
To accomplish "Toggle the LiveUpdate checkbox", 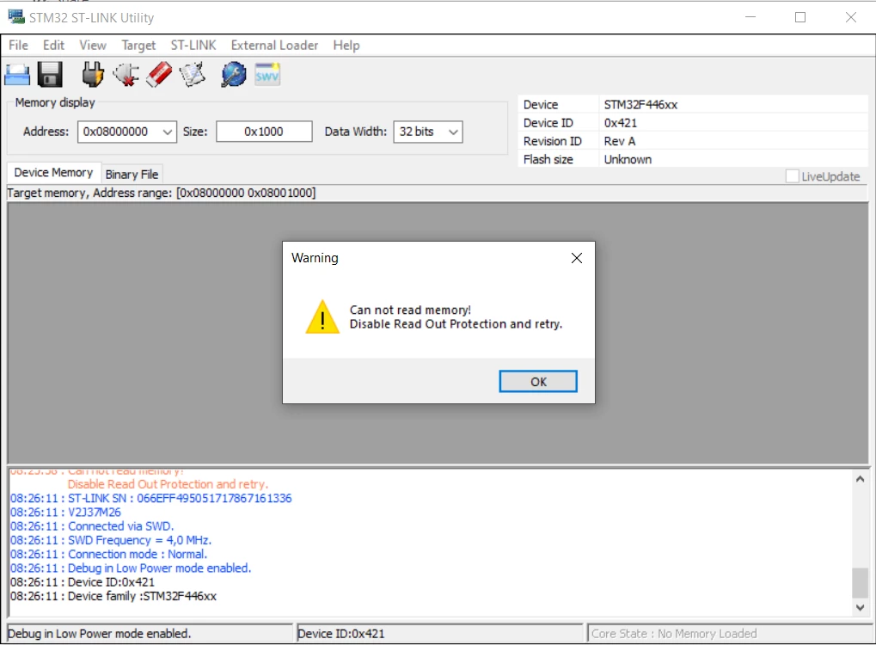I will [x=792, y=176].
